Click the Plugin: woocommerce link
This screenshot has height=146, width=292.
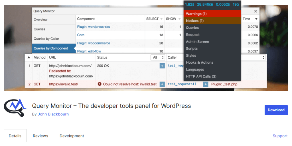point(94,43)
